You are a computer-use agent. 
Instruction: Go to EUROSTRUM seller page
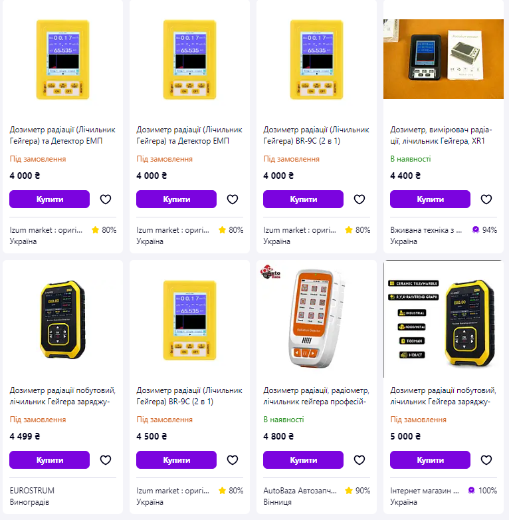point(32,491)
